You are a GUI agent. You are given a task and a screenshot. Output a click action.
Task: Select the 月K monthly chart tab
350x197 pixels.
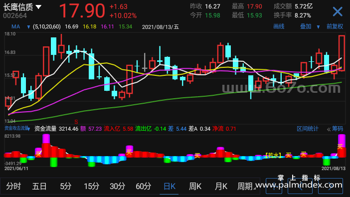[221, 186]
